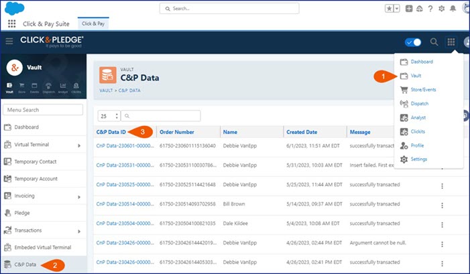Open Salesforce setup gear icon
The height and width of the screenshot is (274, 470).
(442, 9)
